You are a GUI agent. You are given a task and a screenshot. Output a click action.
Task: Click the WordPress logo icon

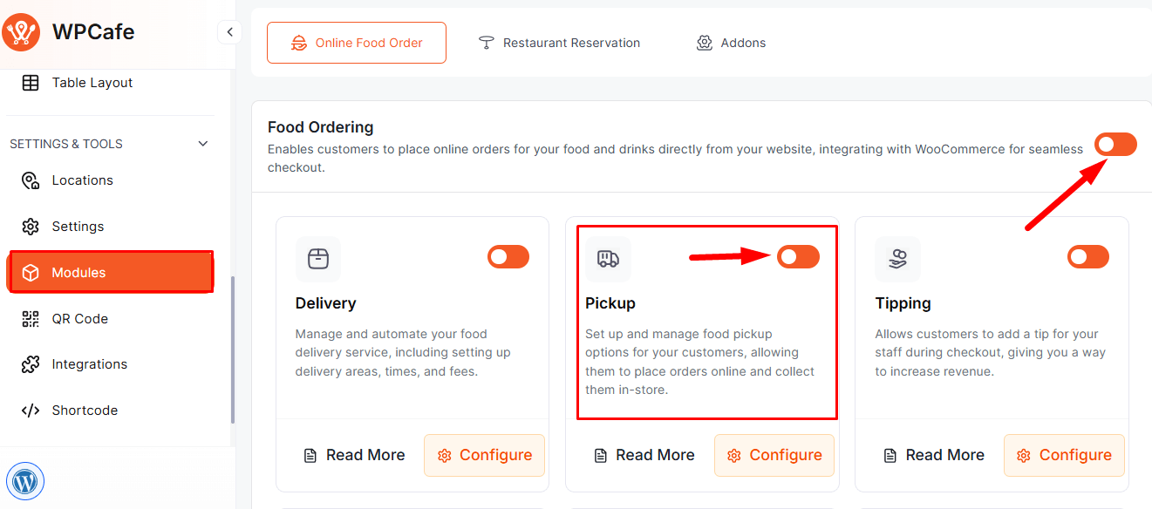click(x=25, y=480)
